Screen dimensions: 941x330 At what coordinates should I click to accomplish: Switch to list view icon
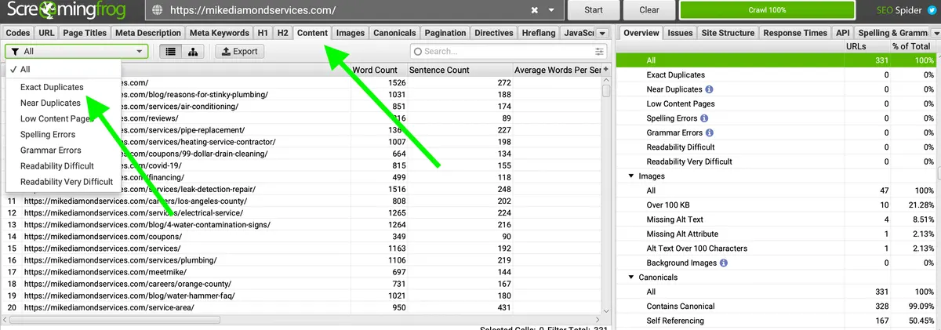click(x=169, y=51)
